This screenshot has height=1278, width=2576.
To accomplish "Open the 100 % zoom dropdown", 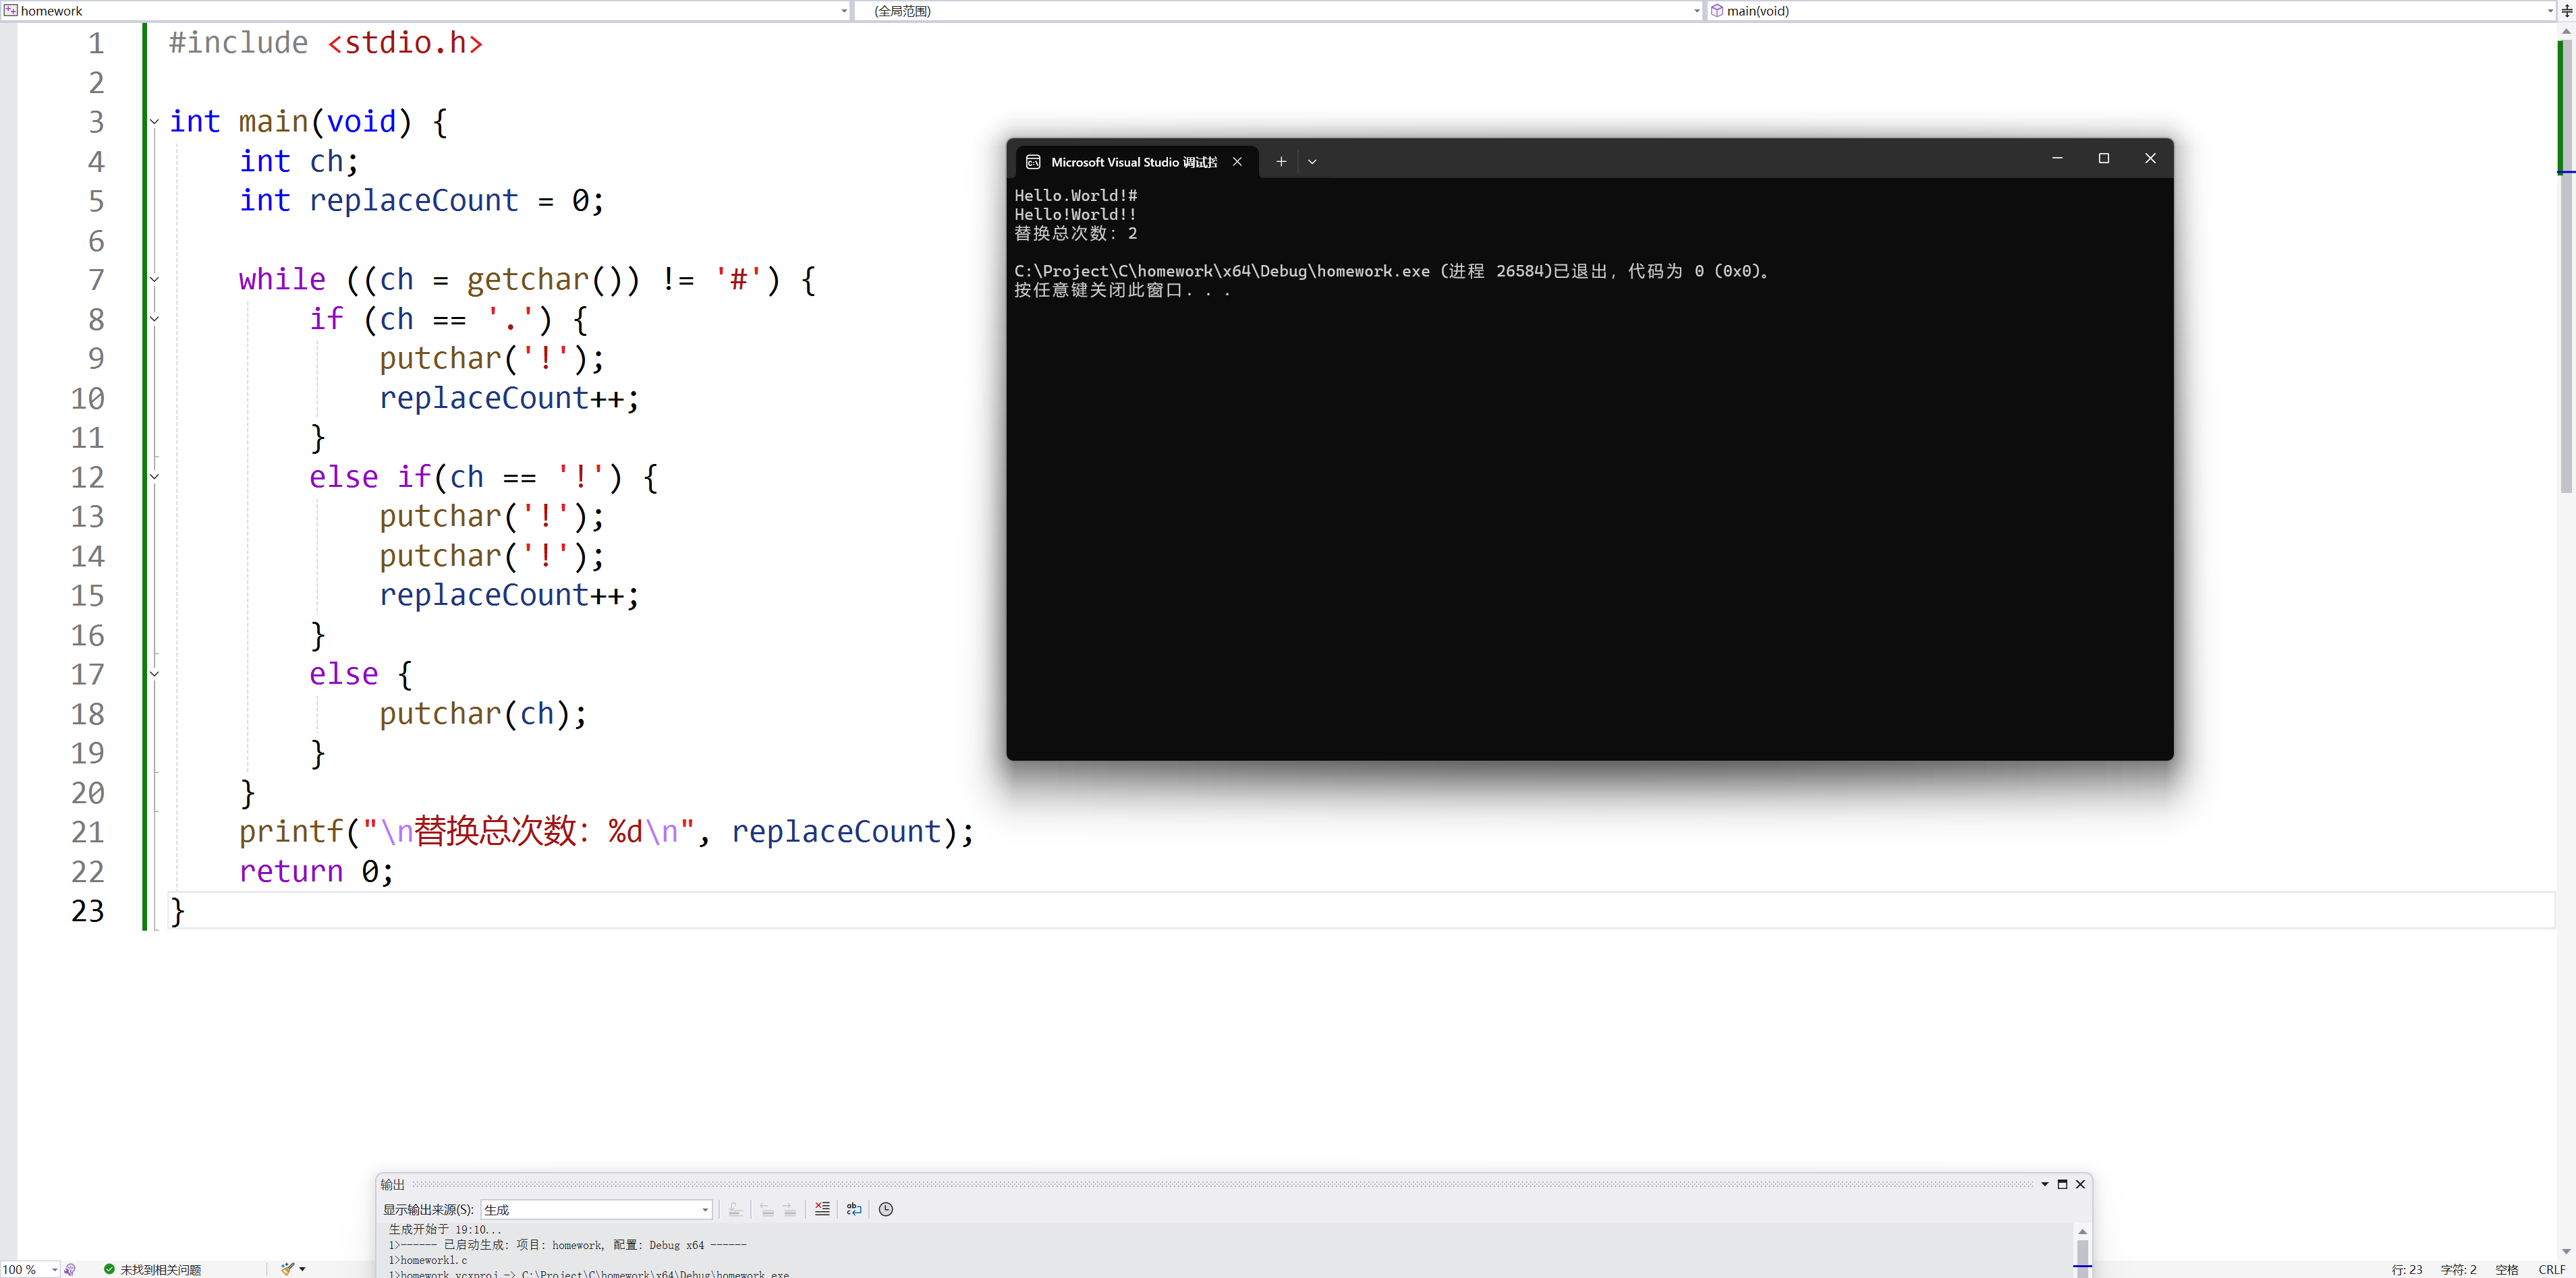I will pos(54,1269).
